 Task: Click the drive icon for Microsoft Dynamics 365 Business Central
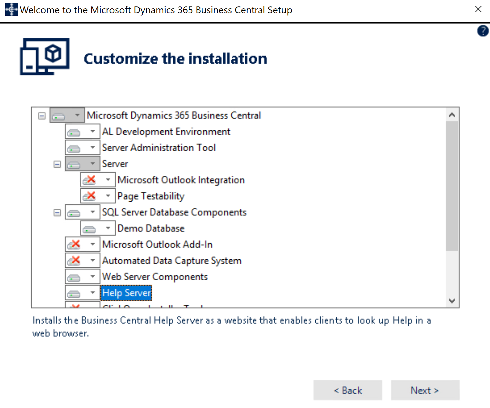coord(58,116)
